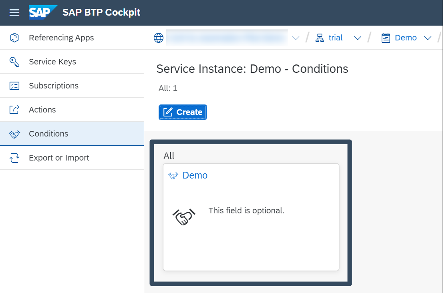Click the trial subaccount hierarchy icon
The height and width of the screenshot is (293, 443).
320,38
